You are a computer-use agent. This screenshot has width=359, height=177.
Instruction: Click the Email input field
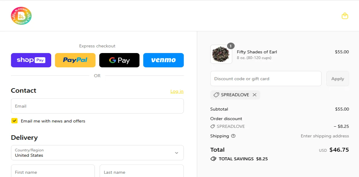click(x=97, y=106)
